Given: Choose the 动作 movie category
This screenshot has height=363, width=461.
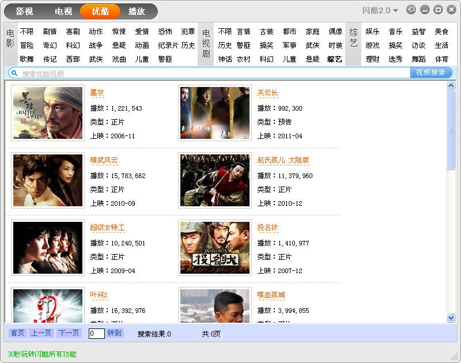Looking at the screenshot, I should [96, 32].
